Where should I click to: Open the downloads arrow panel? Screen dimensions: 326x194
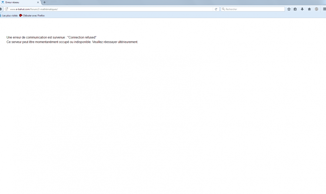point(302,9)
